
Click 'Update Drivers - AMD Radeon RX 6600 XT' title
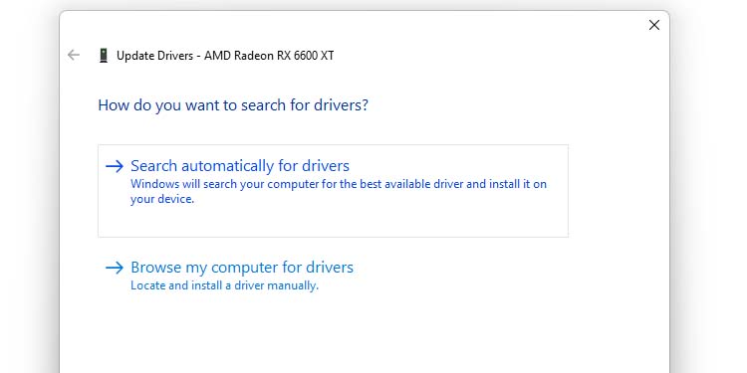point(225,56)
